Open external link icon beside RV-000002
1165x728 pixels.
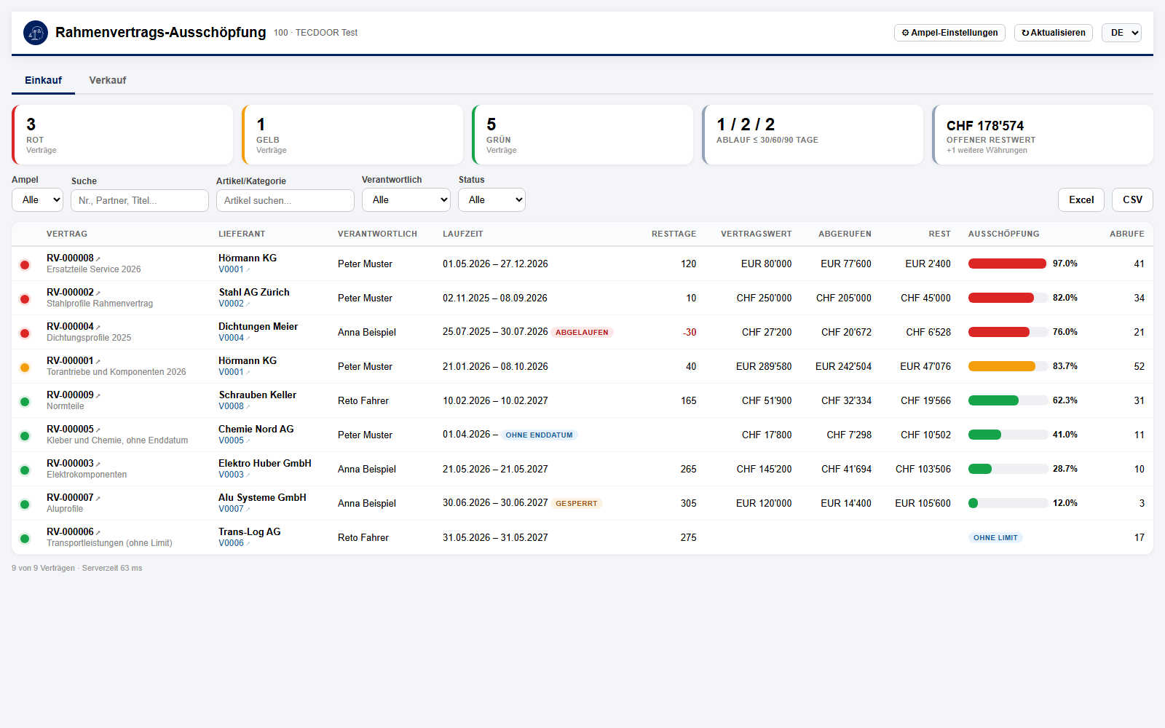(98, 293)
